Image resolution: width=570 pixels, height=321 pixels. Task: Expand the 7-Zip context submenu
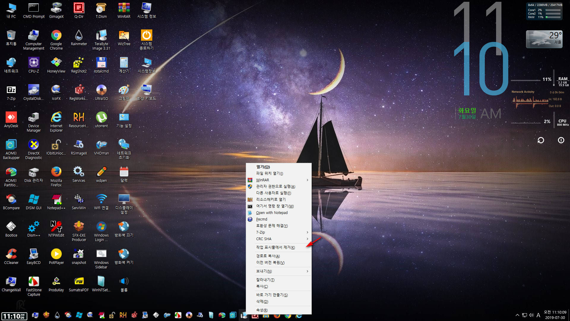click(x=279, y=232)
